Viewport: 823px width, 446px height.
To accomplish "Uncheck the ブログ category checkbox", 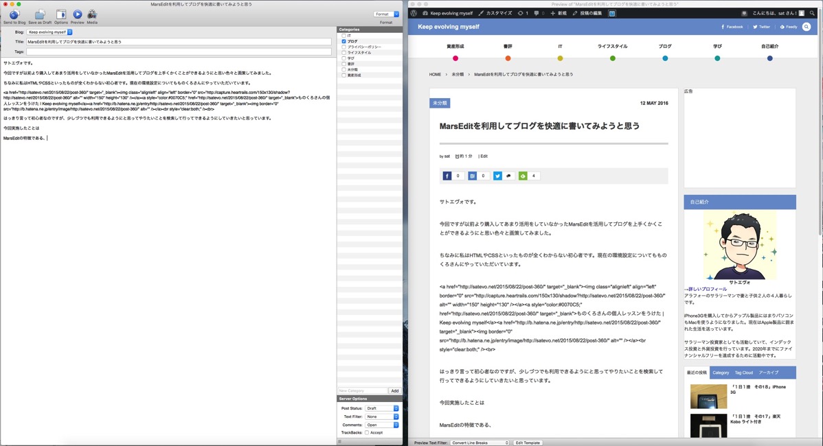I will coord(343,41).
